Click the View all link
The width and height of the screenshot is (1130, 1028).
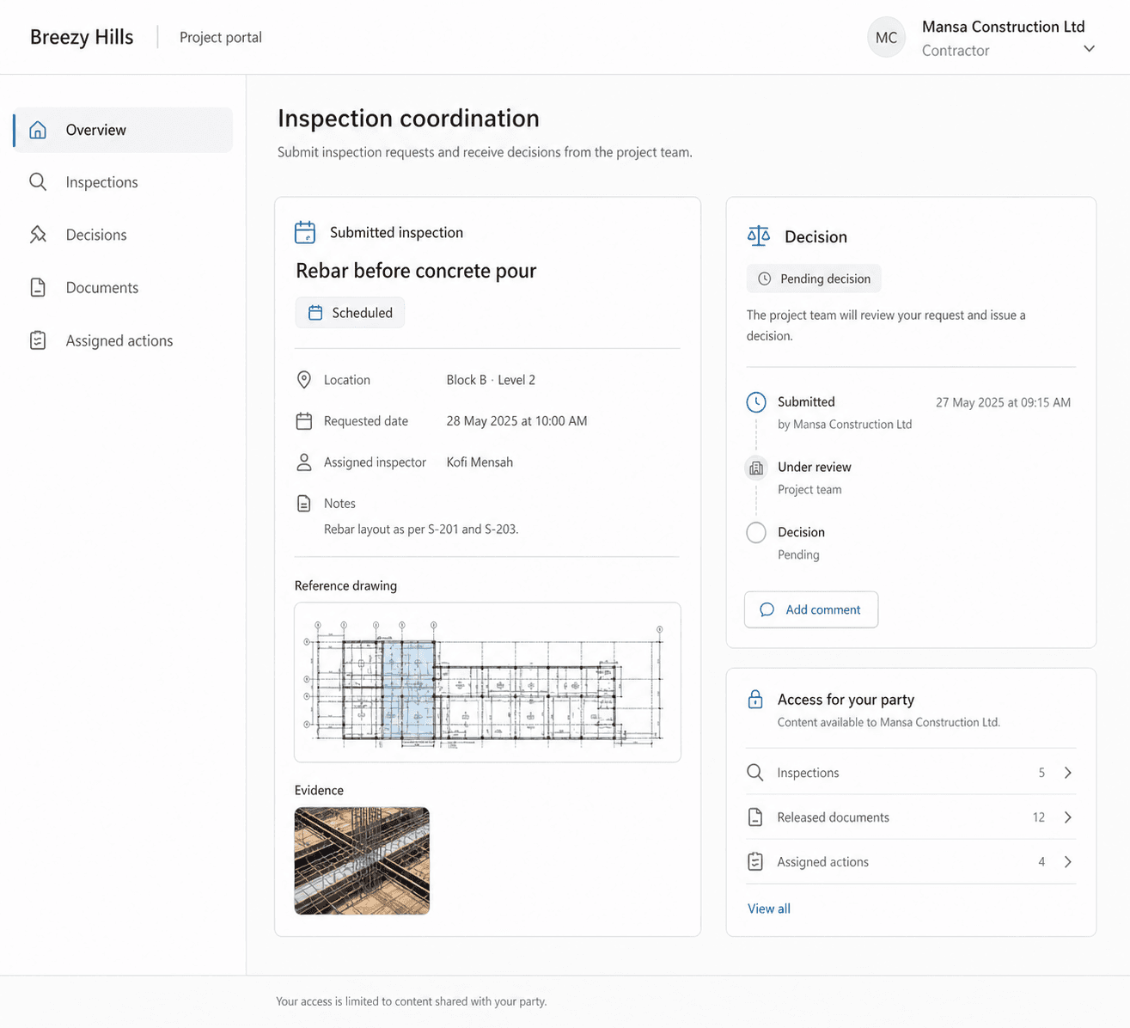tap(769, 909)
